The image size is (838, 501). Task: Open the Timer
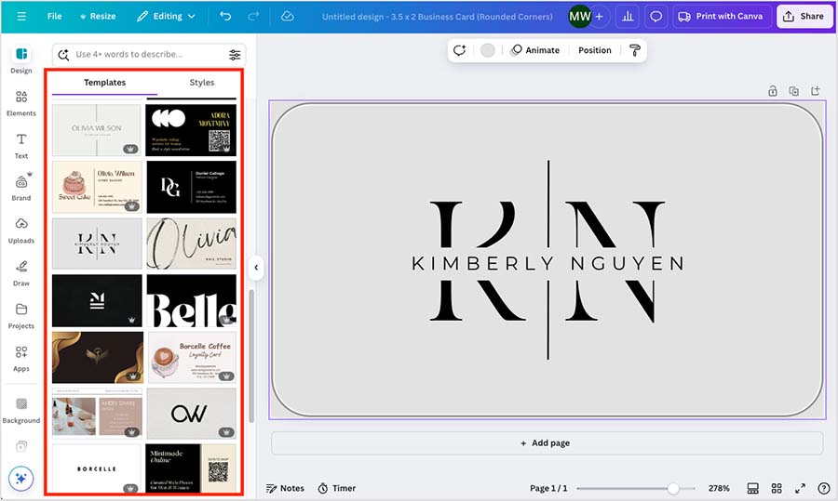tap(337, 488)
